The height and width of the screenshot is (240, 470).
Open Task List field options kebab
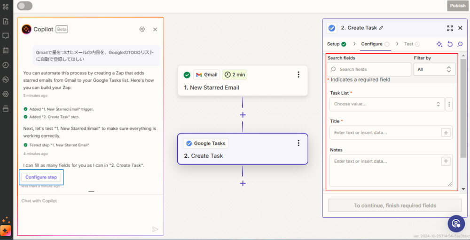pyautogui.click(x=449, y=104)
